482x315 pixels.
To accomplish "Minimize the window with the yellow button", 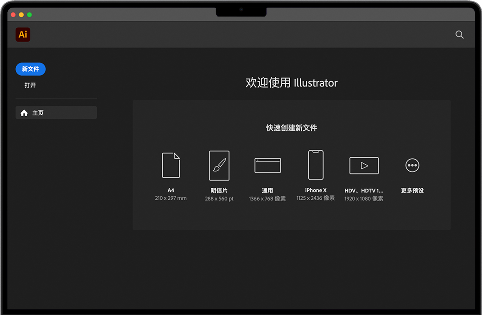I will 21,15.
